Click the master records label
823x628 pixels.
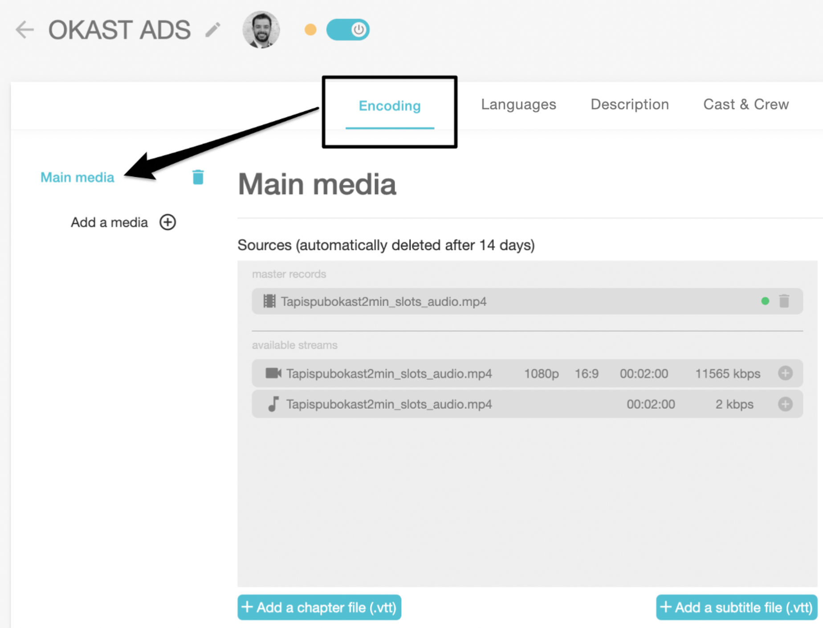coord(289,274)
